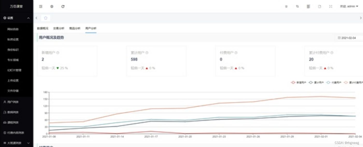Select the 用户分析 tab
The width and height of the screenshot is (363, 147).
point(91,28)
